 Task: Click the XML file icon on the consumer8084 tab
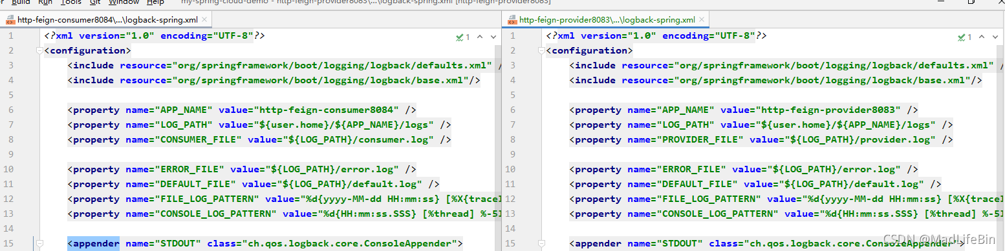[10, 20]
